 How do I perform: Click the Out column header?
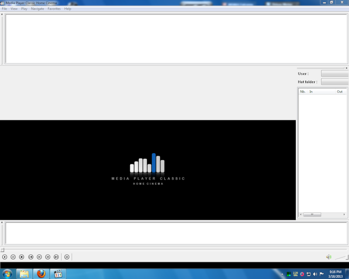[x=341, y=92]
